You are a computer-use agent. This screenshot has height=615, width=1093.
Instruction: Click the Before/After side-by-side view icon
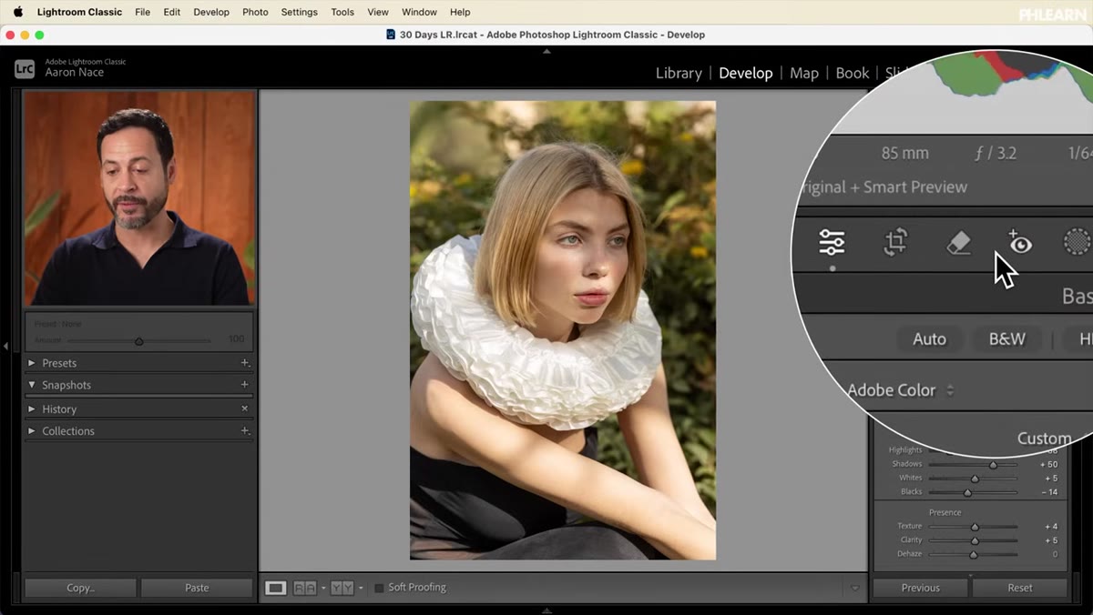coord(305,588)
